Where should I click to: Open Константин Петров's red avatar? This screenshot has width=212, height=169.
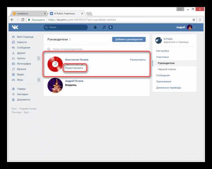point(55,64)
